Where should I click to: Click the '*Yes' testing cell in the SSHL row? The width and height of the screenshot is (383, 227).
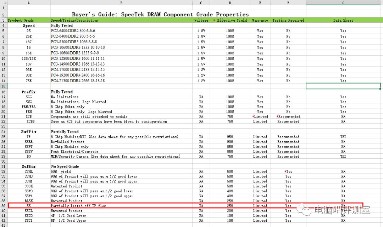[288, 171]
